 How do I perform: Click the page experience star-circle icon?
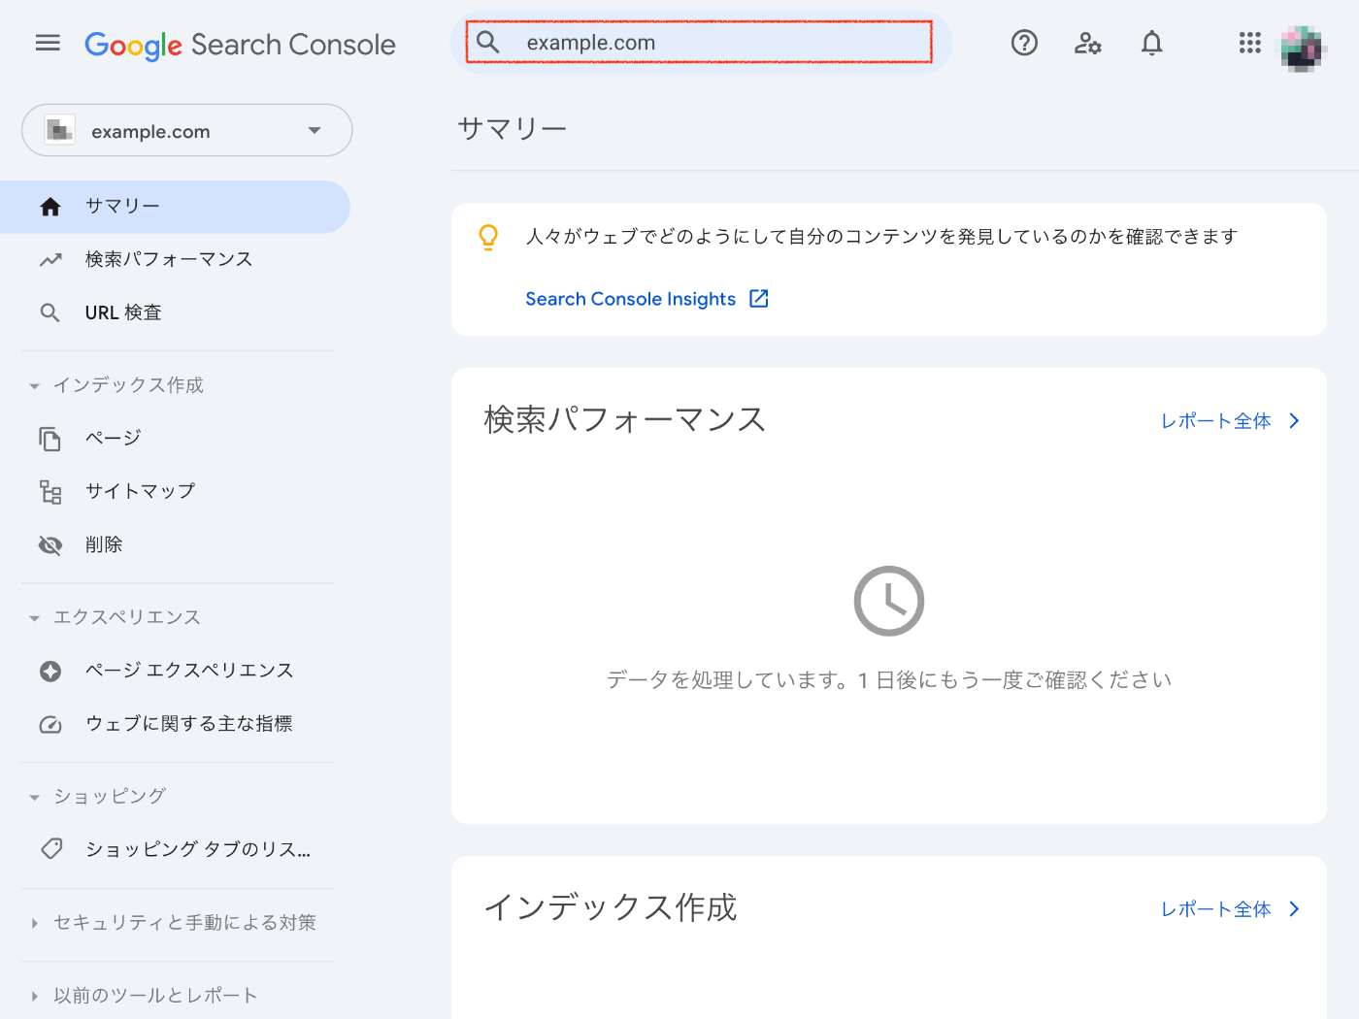click(x=50, y=672)
